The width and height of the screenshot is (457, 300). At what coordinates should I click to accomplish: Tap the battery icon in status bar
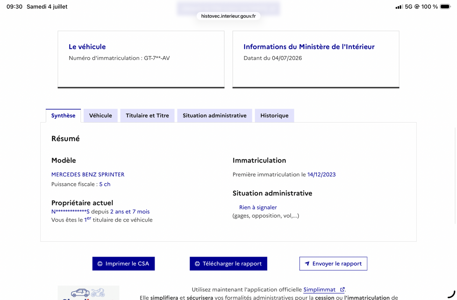[445, 6]
